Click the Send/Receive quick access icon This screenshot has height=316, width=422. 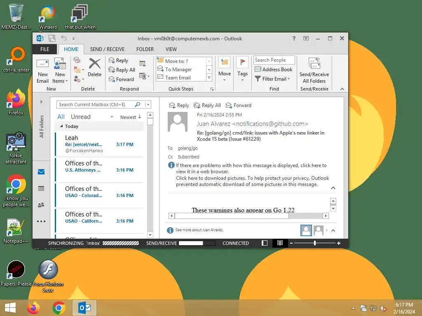tap(52, 38)
